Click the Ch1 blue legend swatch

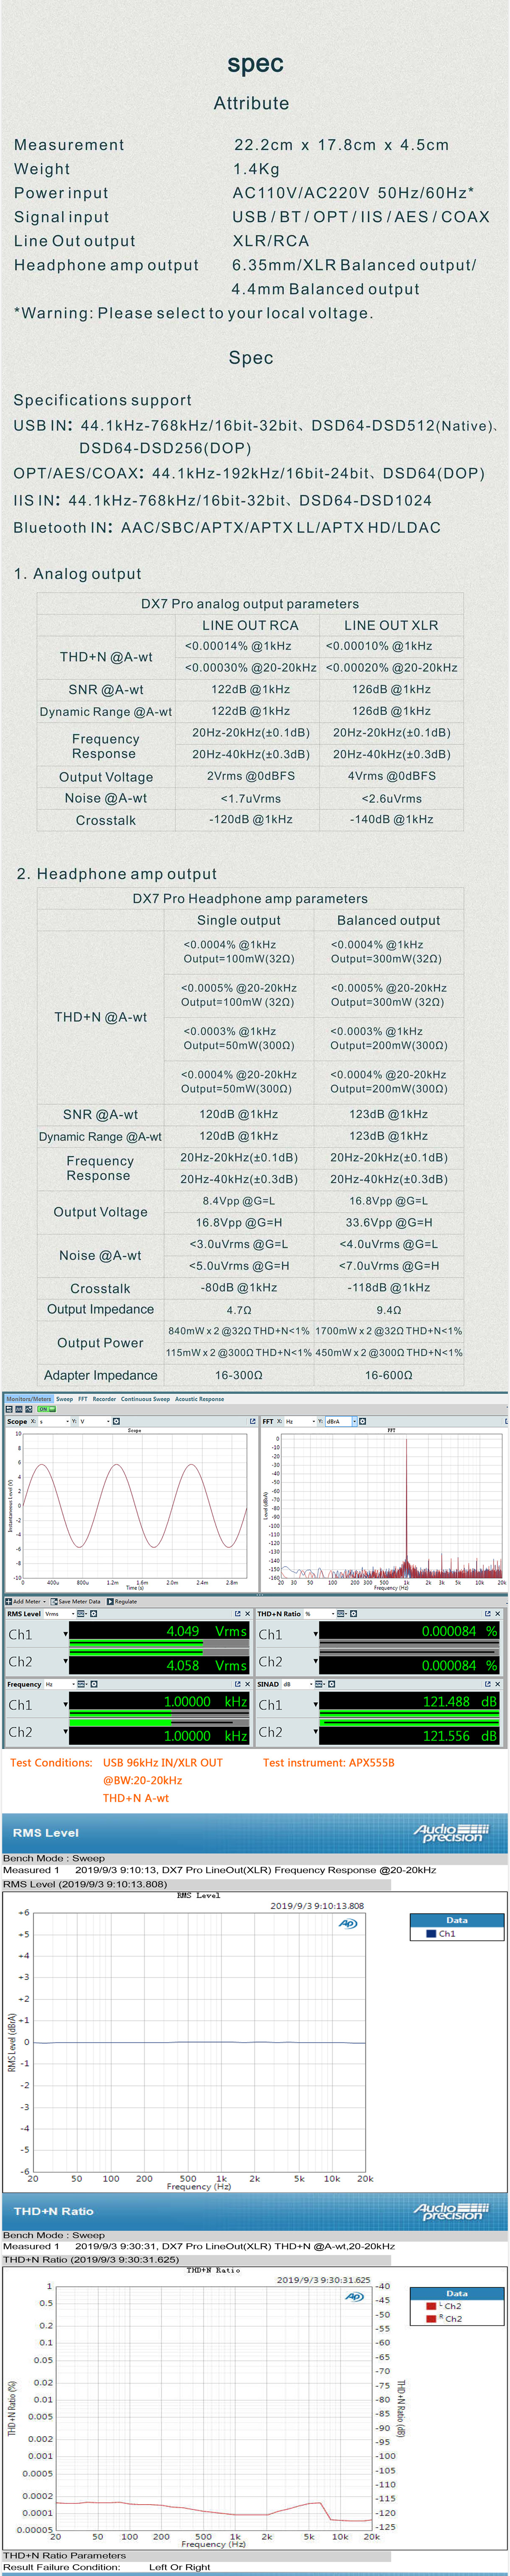[431, 1933]
